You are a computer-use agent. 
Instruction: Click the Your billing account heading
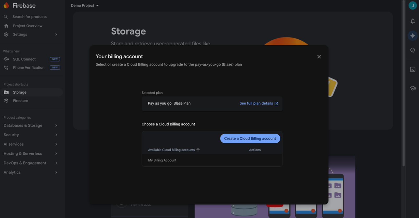click(119, 56)
